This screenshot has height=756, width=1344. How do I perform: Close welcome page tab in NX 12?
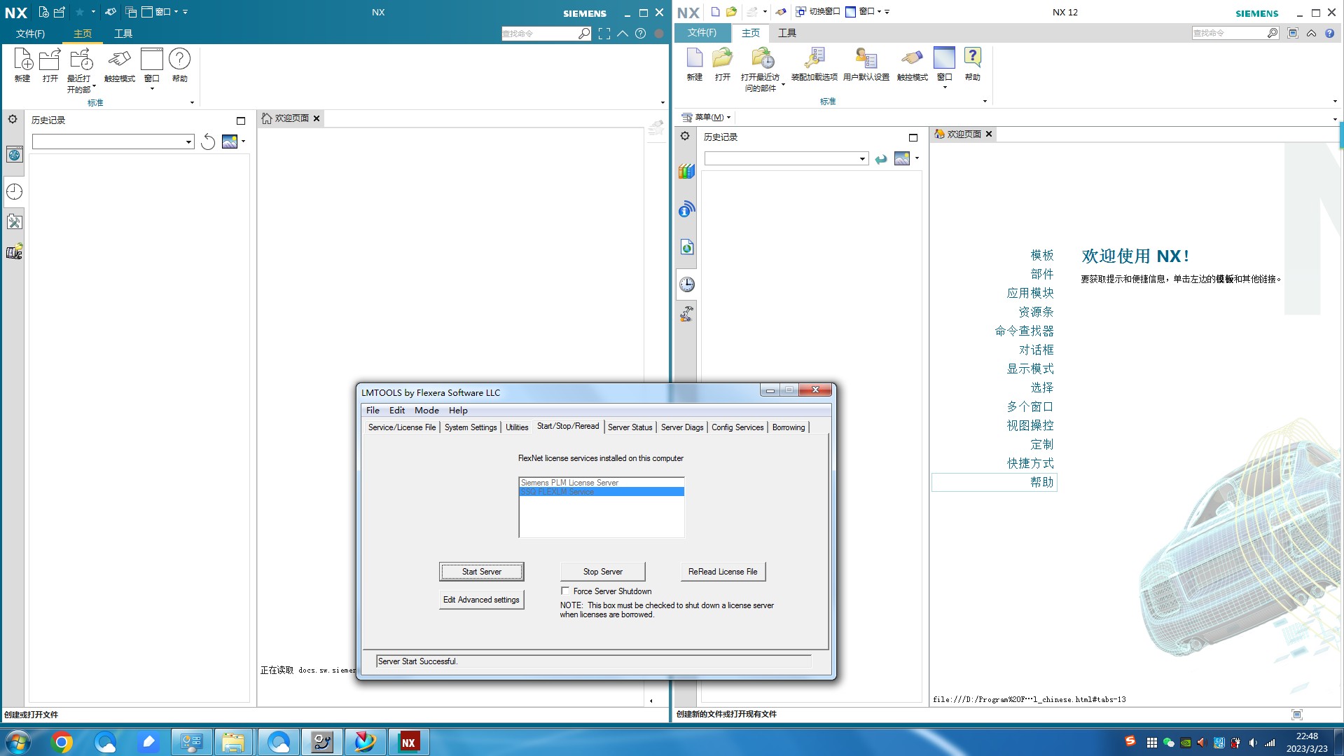pyautogui.click(x=989, y=134)
